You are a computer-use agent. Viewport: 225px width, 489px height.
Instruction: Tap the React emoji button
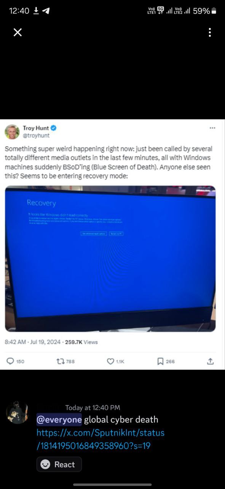59,464
